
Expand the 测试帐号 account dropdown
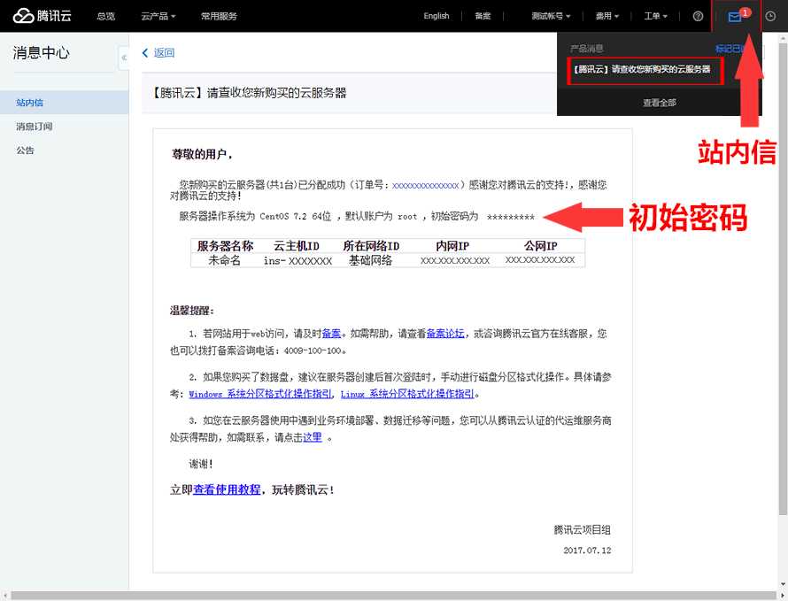[x=551, y=16]
